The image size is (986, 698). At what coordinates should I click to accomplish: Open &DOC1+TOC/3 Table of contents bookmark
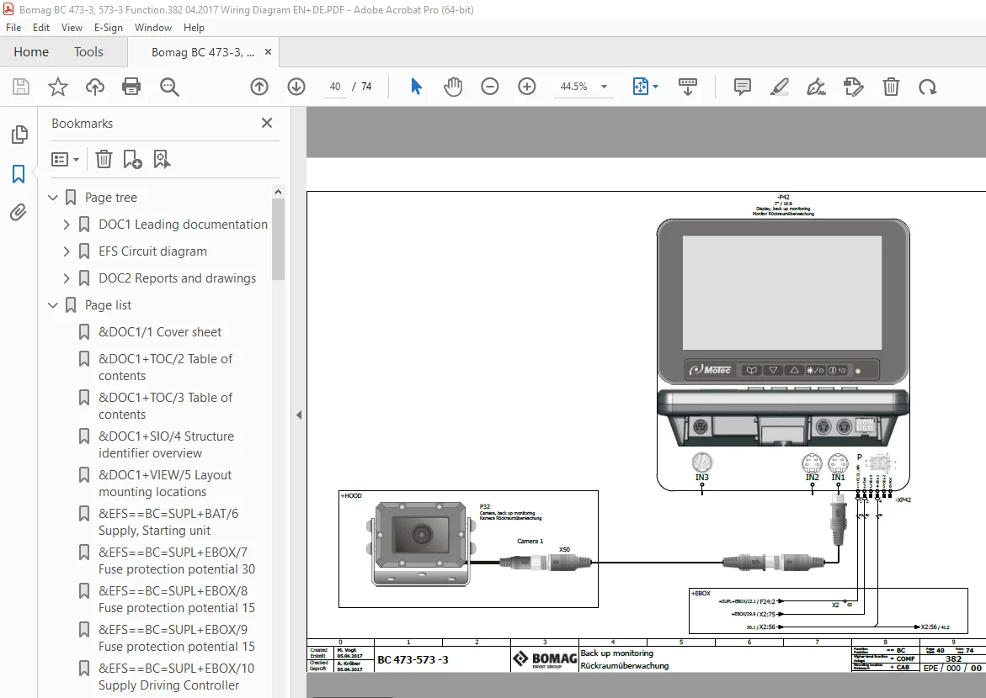tap(165, 406)
